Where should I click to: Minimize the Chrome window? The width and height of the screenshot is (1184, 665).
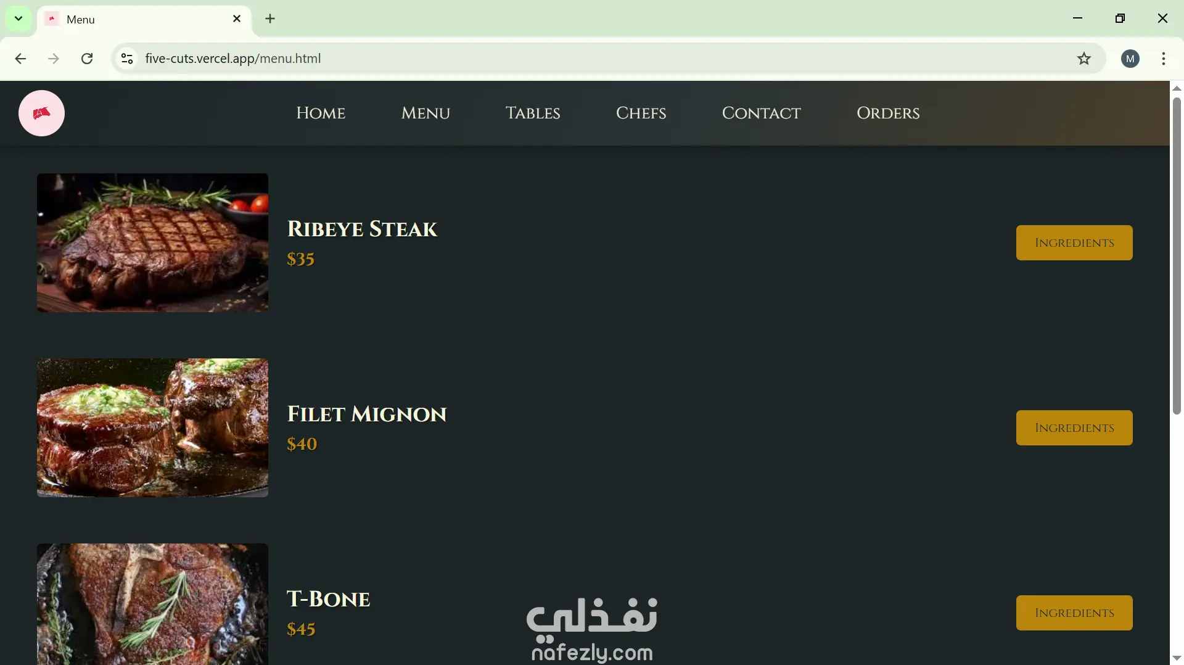pos(1078,19)
